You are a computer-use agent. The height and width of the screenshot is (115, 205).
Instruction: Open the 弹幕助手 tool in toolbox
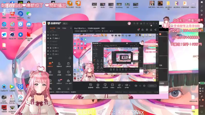coord(50,64)
